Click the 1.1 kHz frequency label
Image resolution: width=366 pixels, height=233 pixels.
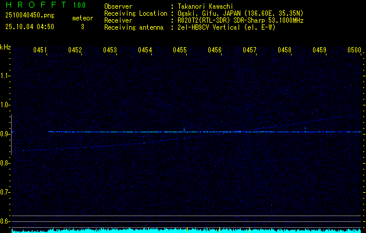point(5,76)
